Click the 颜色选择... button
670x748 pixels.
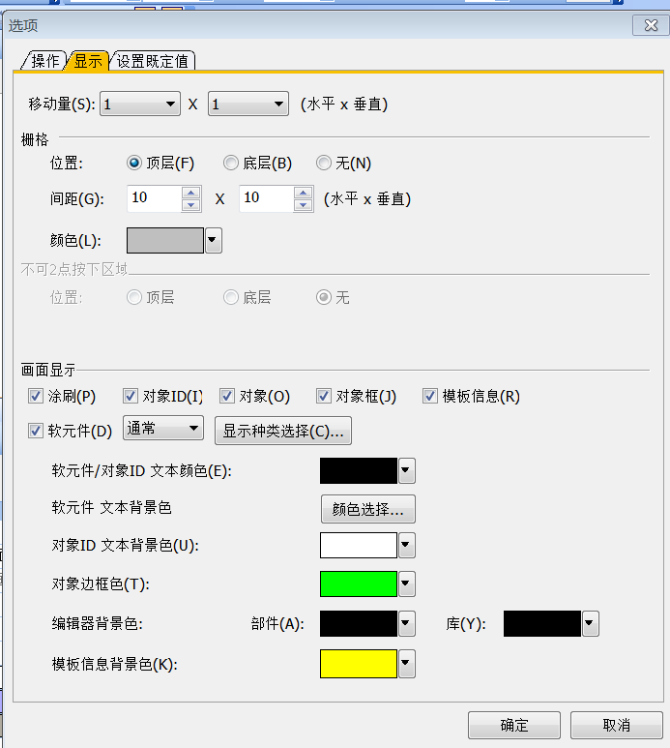(x=368, y=509)
